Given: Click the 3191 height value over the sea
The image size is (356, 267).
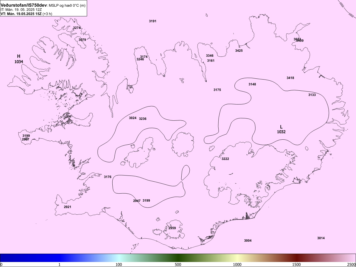Looking at the screenshot, I should point(153,21).
